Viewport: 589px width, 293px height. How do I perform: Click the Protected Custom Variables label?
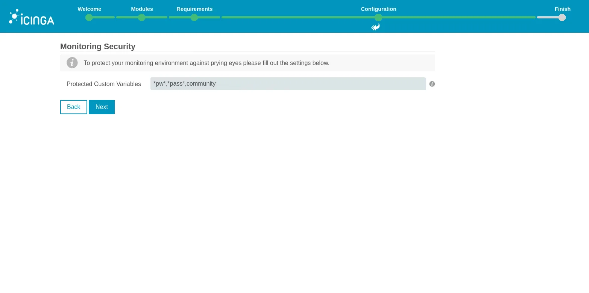click(104, 84)
